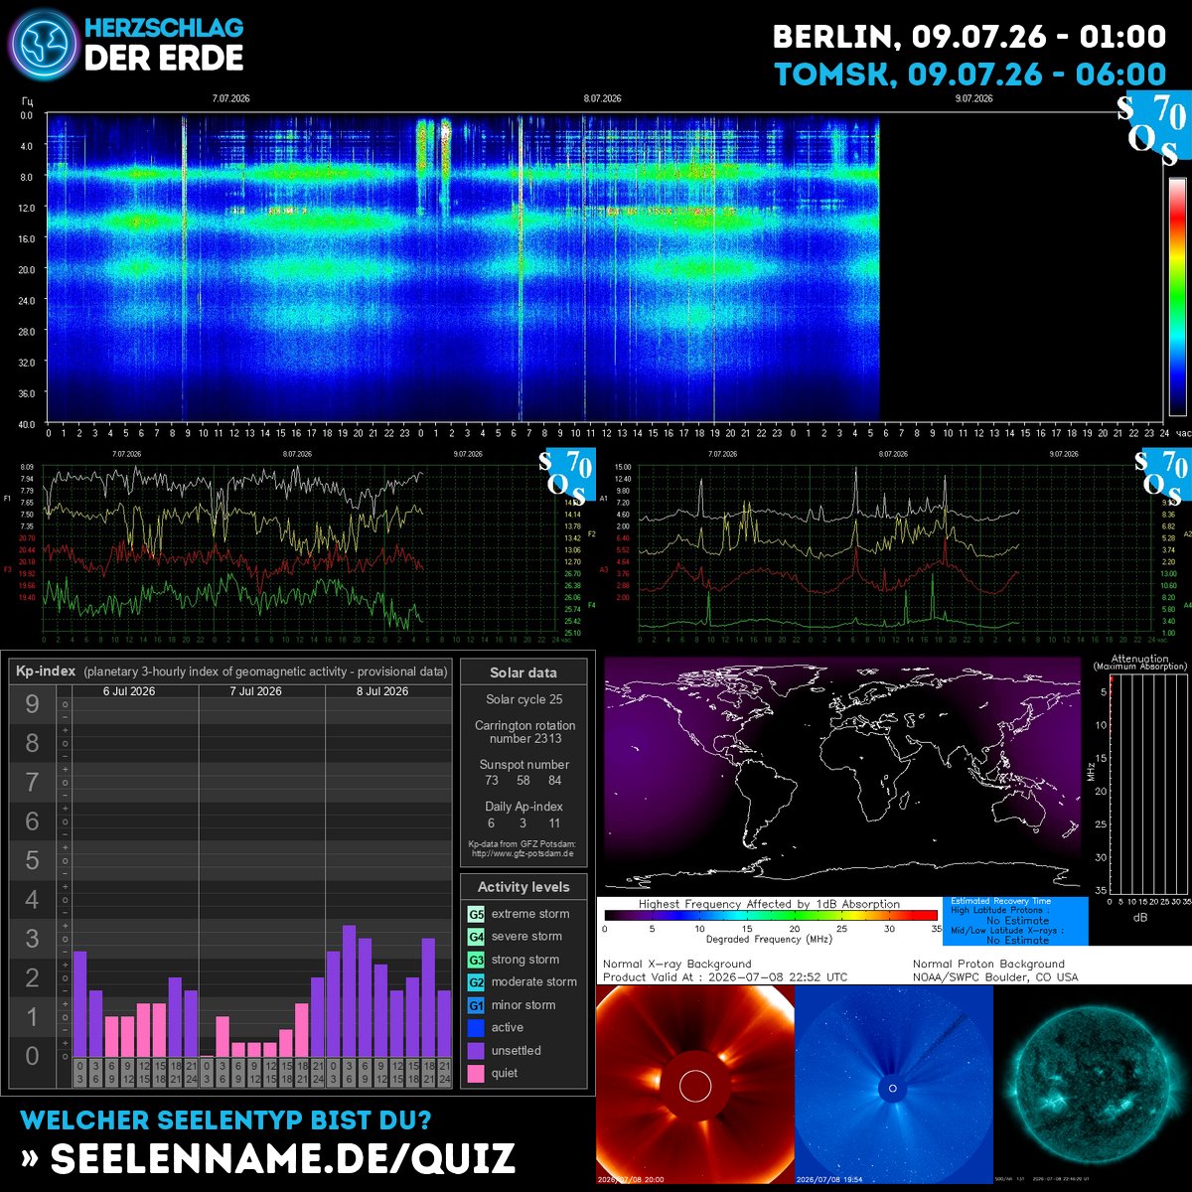
Task: Select the G1 minor storm badge
Action: (x=477, y=1005)
